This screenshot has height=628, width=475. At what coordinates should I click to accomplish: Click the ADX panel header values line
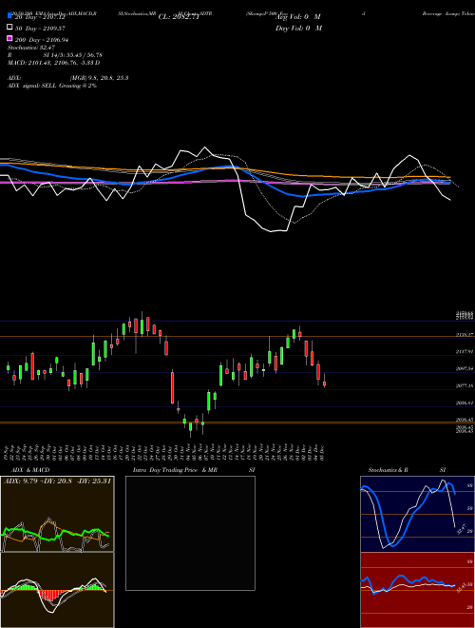[x=57, y=481]
